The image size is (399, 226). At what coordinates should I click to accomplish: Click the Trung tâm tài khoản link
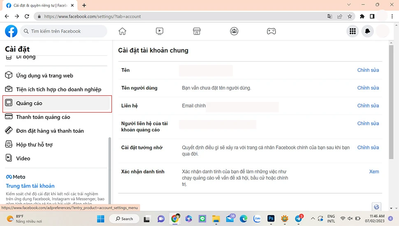(x=30, y=186)
